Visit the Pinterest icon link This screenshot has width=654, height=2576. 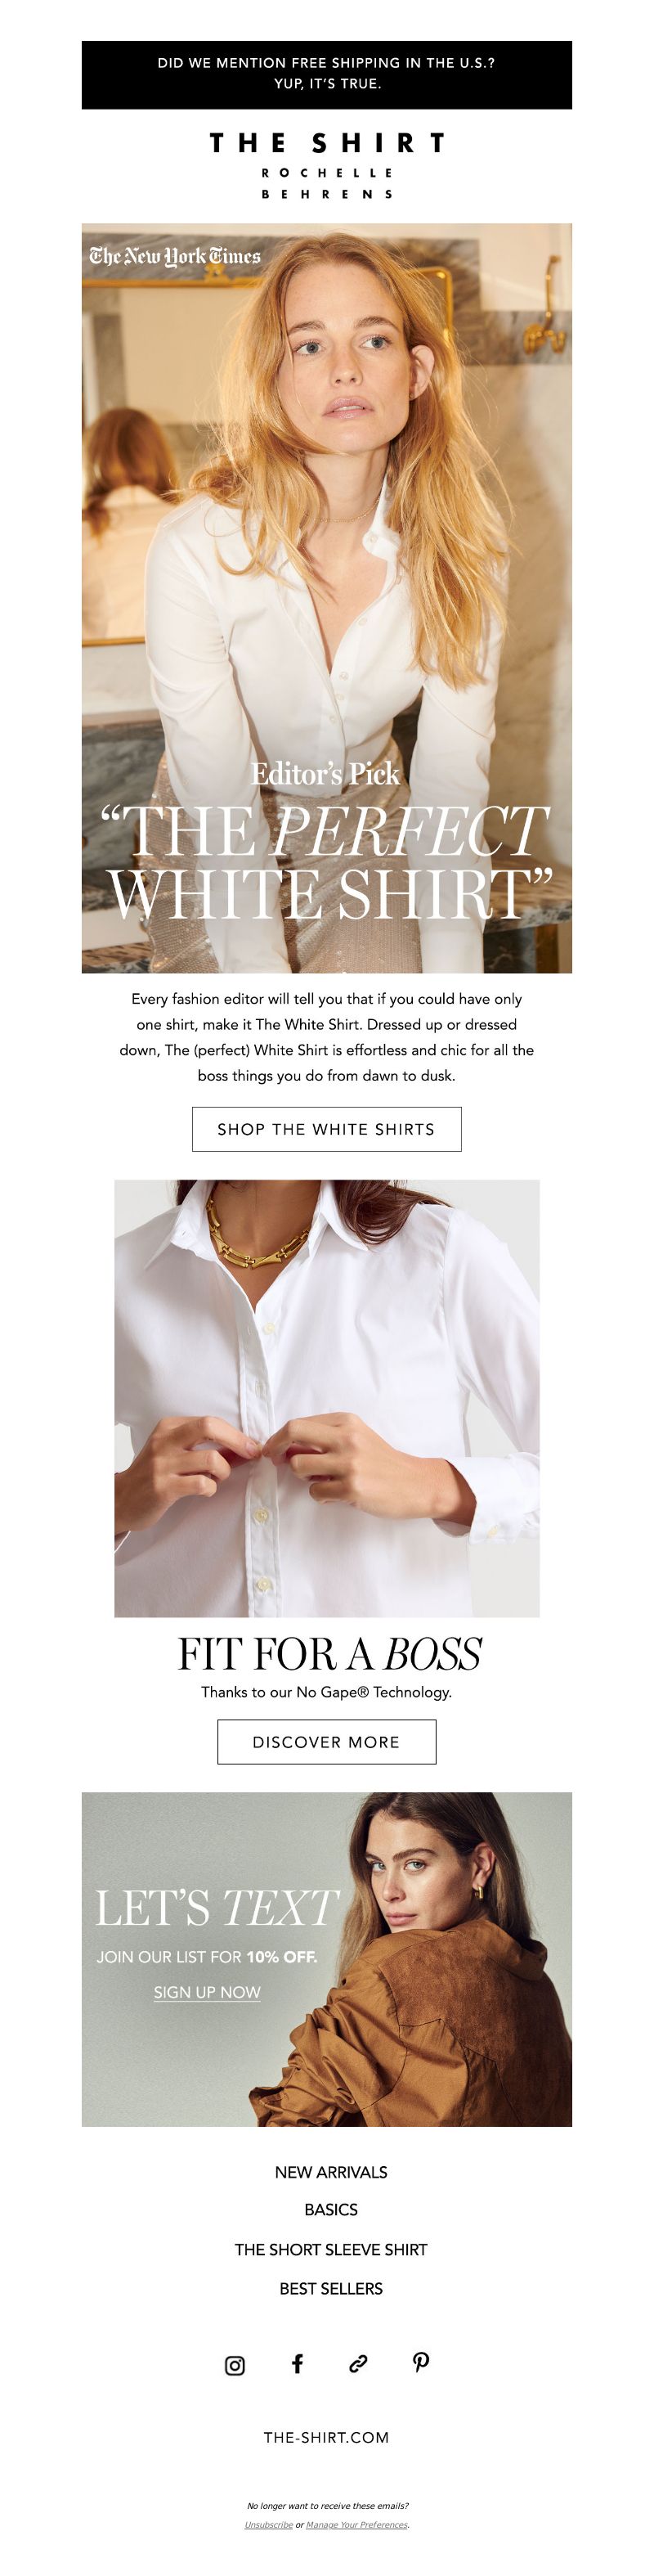click(x=421, y=2362)
